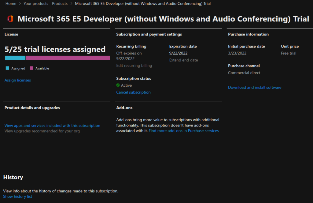Click the Add-ons section heading

point(124,108)
